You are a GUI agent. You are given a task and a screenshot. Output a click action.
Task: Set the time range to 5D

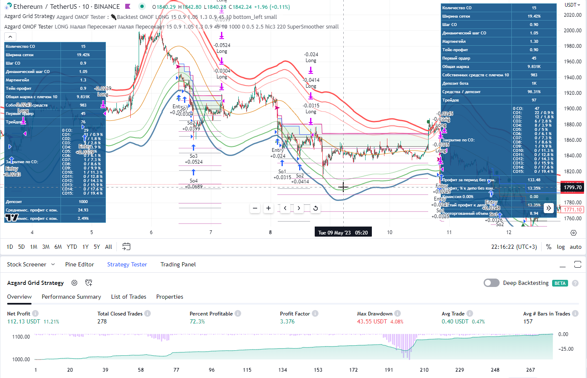pos(21,247)
